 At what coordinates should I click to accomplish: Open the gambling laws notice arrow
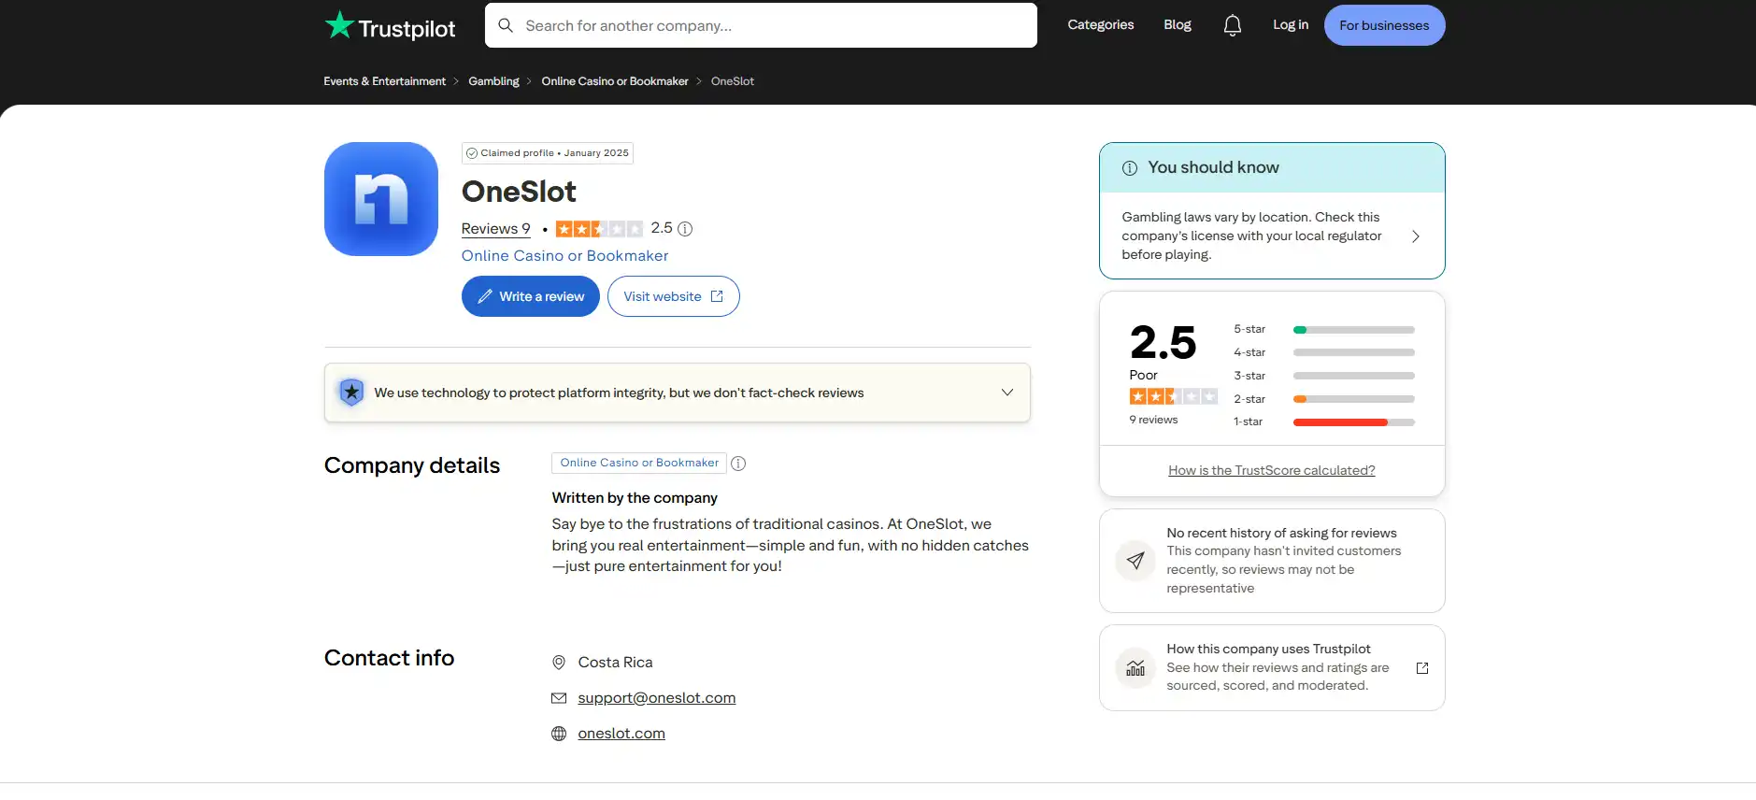(1416, 236)
